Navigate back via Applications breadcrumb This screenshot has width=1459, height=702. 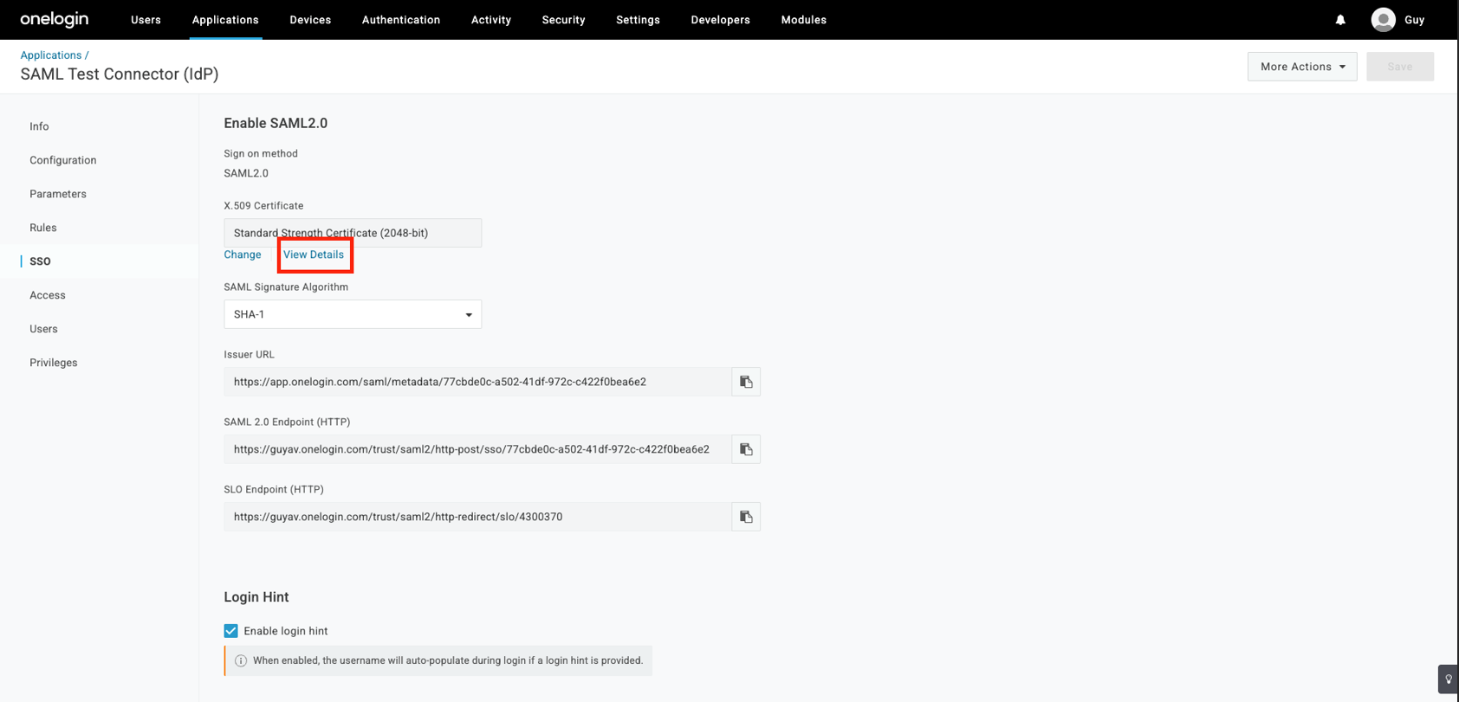[51, 55]
